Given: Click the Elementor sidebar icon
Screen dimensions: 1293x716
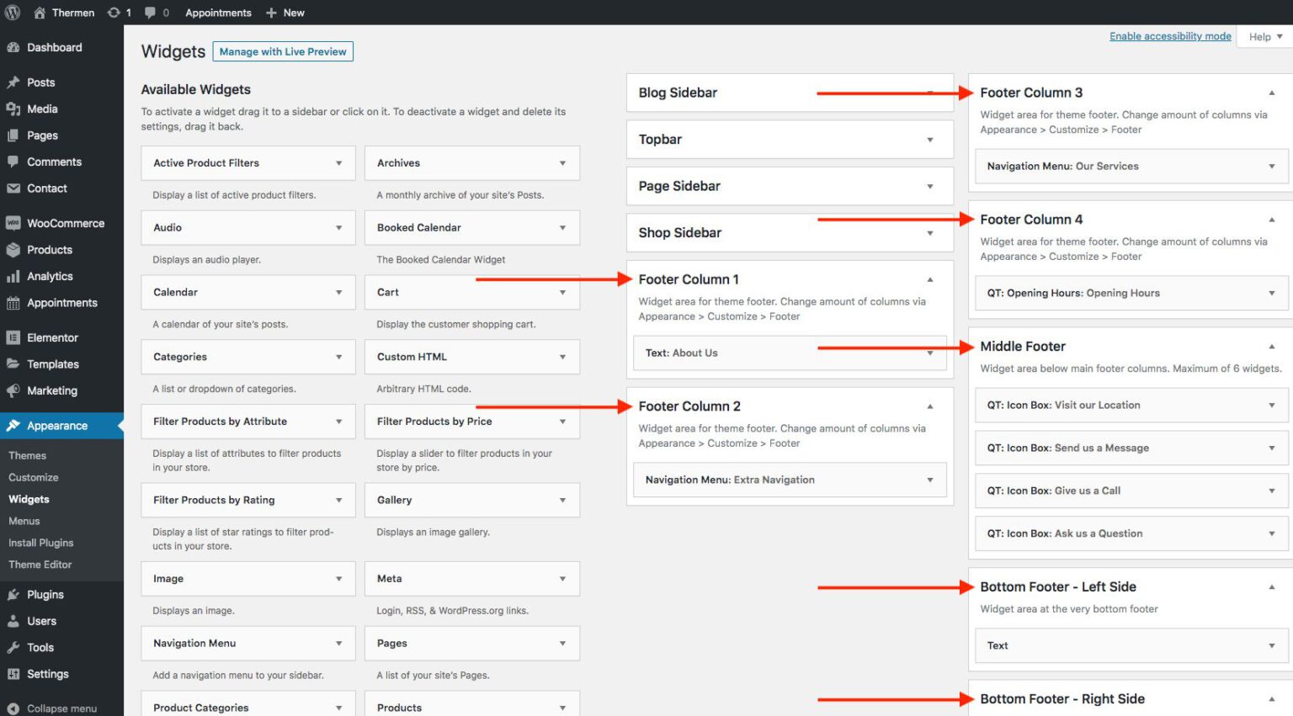Looking at the screenshot, I should (13, 337).
